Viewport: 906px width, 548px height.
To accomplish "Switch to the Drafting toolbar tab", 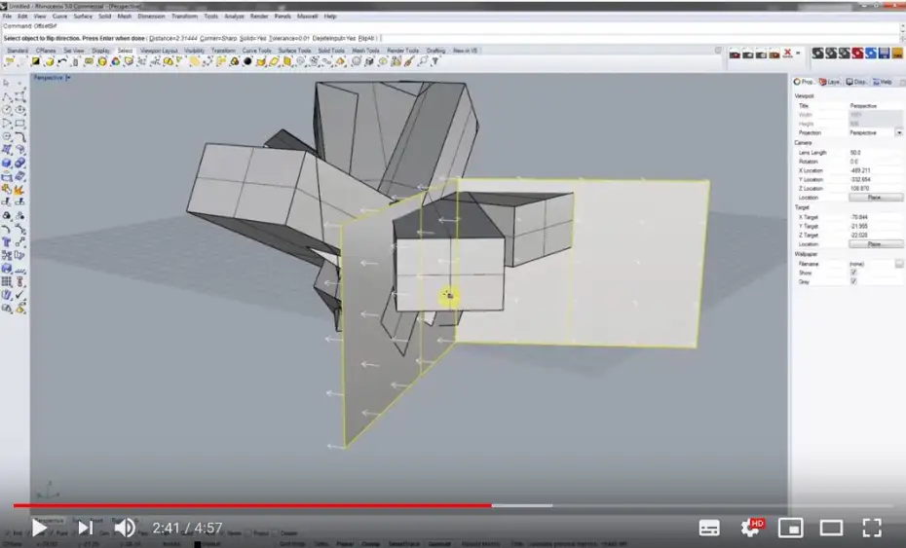I will click(x=435, y=51).
